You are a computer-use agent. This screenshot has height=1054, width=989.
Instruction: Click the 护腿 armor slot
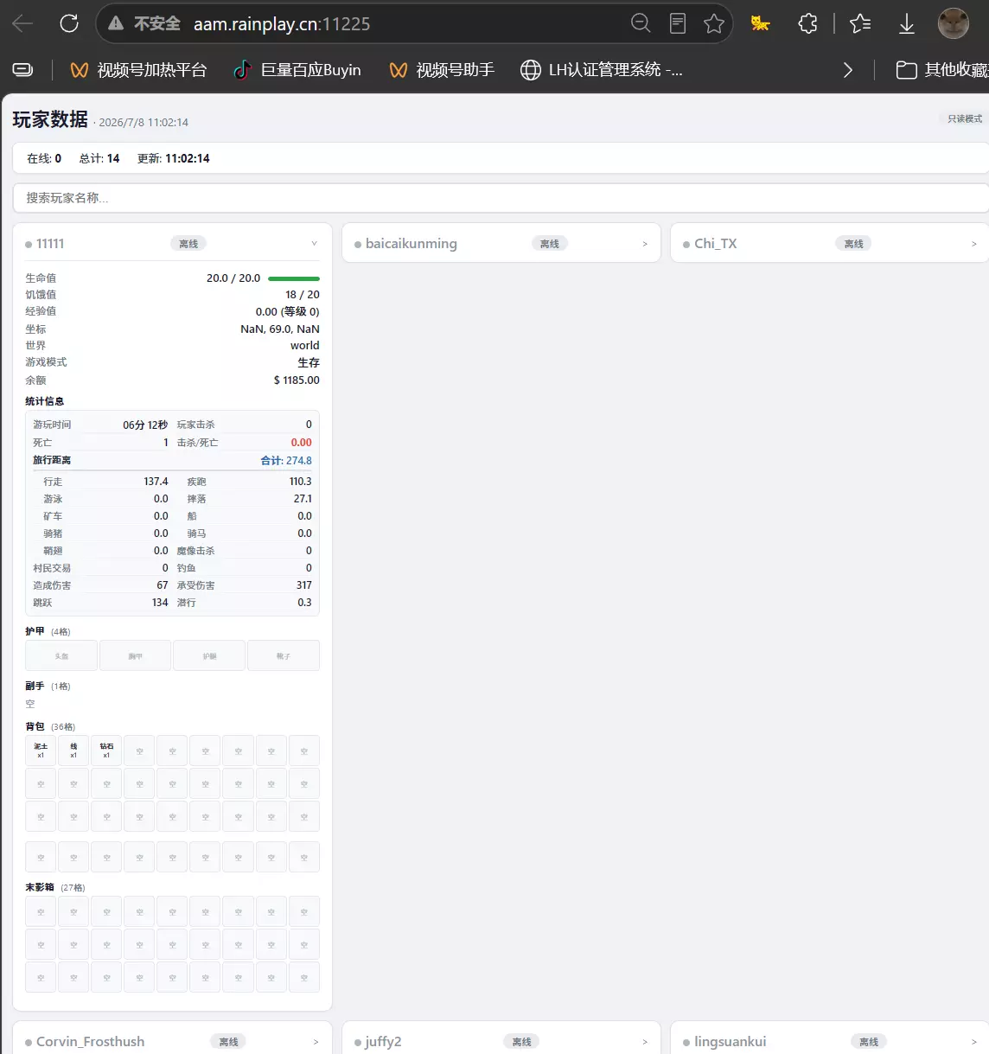(x=209, y=656)
